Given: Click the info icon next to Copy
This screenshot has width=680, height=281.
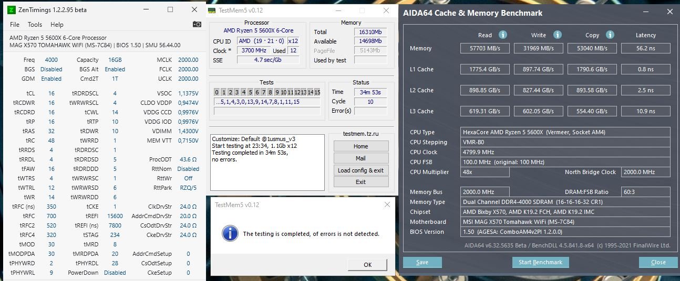Looking at the screenshot, I should click(x=610, y=35).
